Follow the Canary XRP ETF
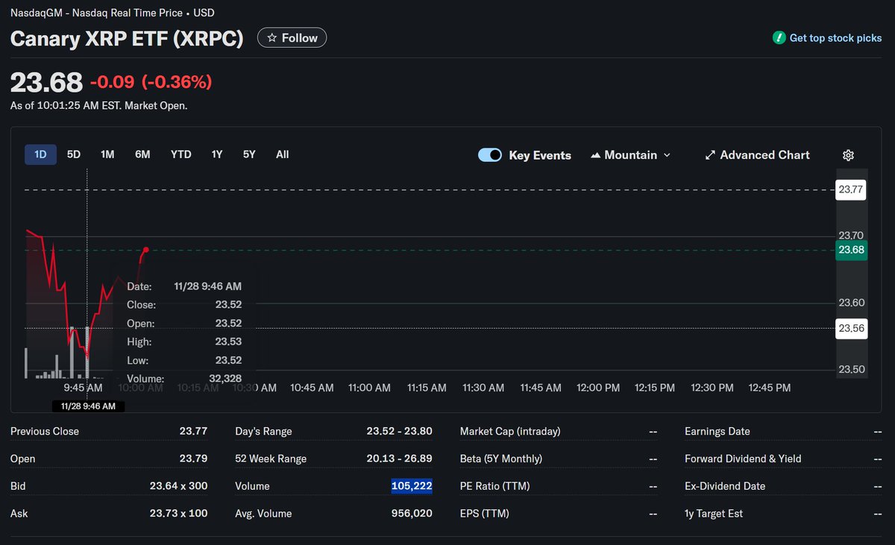The width and height of the screenshot is (895, 545). coord(292,38)
